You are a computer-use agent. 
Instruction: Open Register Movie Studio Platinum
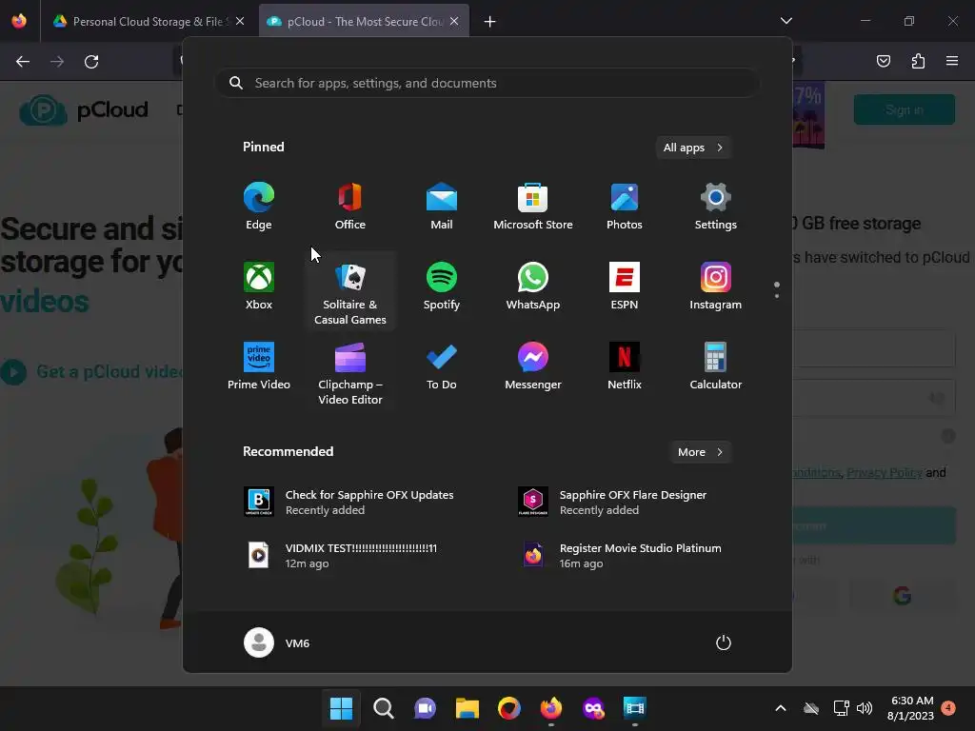tap(625, 556)
